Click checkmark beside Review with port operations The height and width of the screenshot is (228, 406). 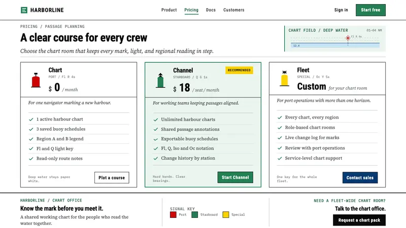(x=280, y=148)
